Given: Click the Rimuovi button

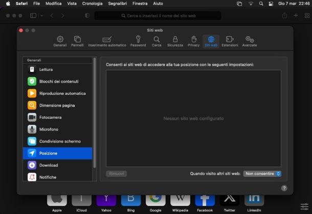Looking at the screenshot, I should coord(117,174).
